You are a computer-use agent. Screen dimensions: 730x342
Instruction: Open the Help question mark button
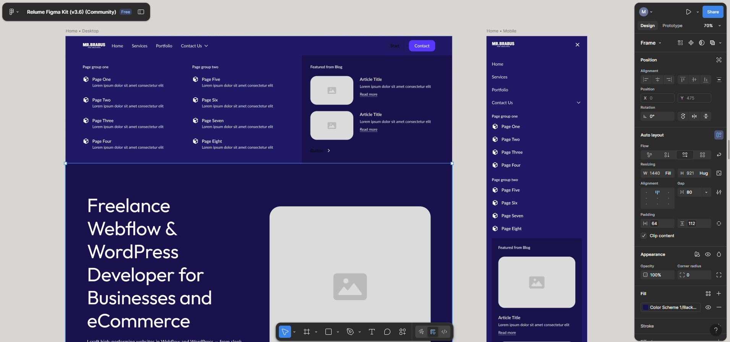pos(715,330)
